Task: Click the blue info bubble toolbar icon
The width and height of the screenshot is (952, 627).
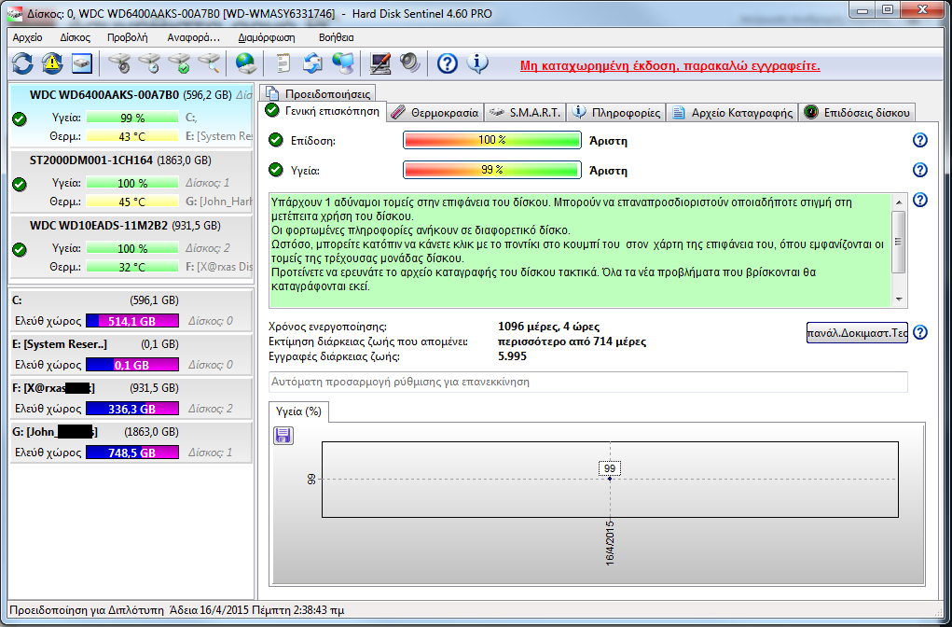Action: click(477, 63)
